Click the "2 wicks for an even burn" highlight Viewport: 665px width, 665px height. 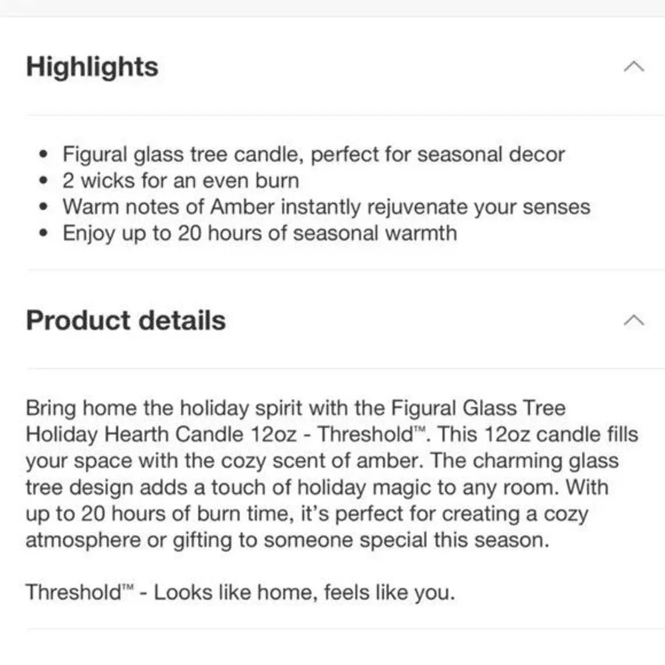181,181
